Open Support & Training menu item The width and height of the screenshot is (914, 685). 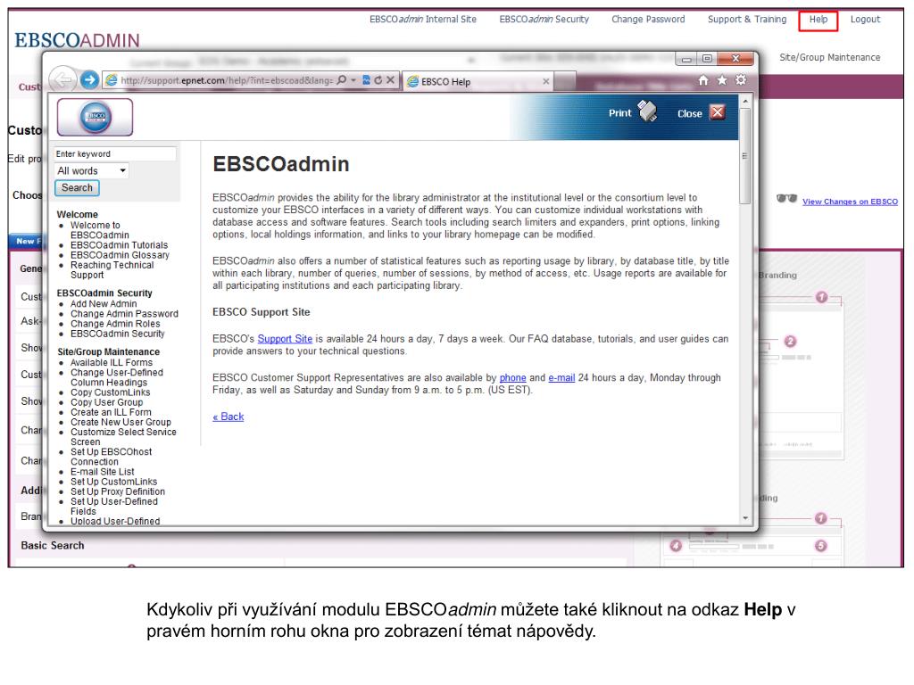[x=747, y=20]
